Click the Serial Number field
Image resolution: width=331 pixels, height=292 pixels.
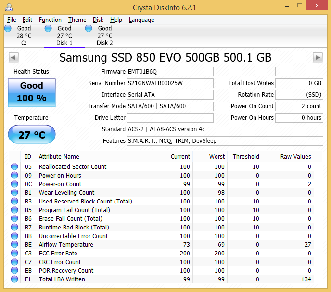click(170, 83)
